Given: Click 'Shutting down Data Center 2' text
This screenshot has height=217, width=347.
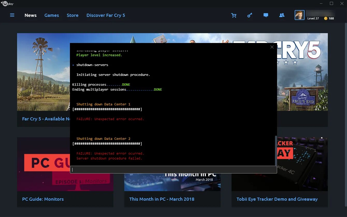Looking at the screenshot, I should [103, 139].
